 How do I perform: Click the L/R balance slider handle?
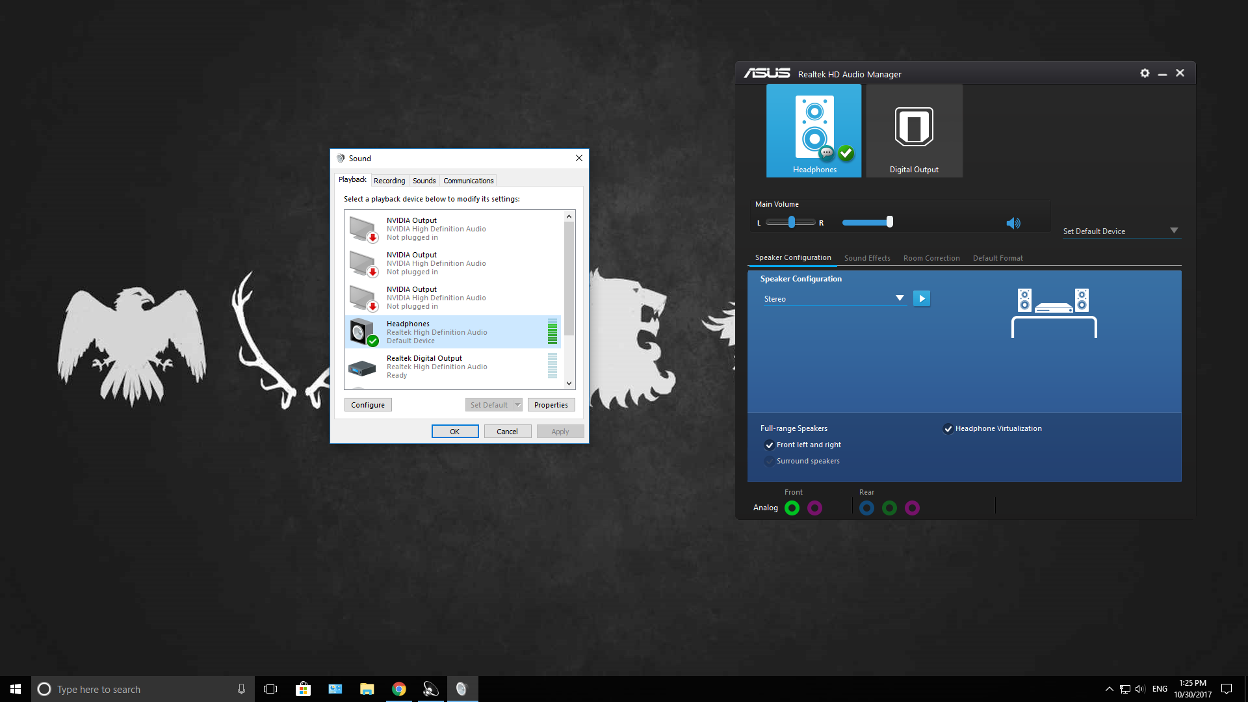click(791, 222)
